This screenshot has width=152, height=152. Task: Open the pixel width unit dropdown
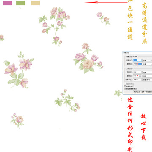click(x=147, y=60)
